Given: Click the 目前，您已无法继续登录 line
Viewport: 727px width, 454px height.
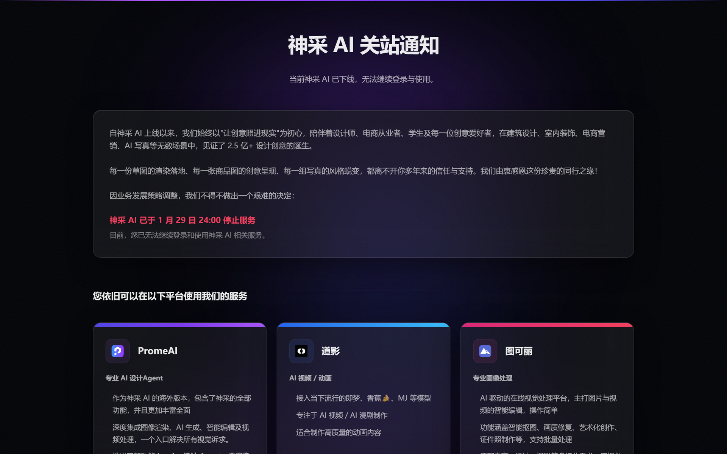Looking at the screenshot, I should point(189,235).
